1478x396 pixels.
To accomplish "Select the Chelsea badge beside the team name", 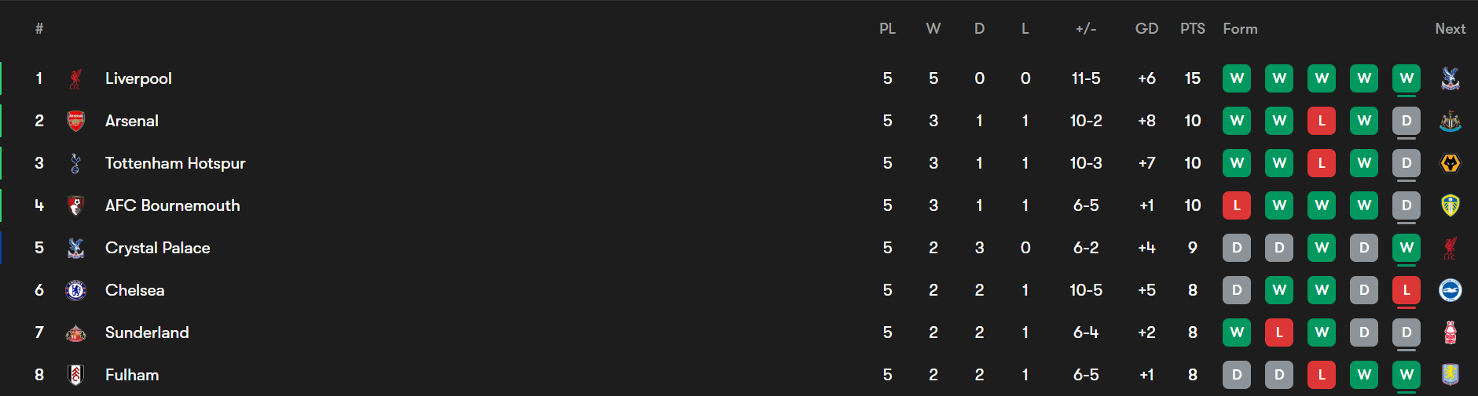I will tap(75, 290).
